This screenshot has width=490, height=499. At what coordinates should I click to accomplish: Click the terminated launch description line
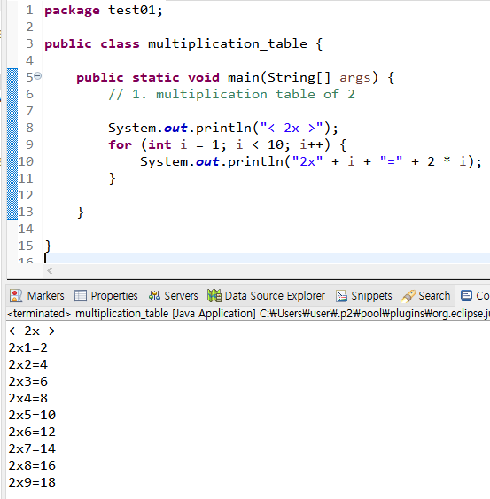coord(248,314)
